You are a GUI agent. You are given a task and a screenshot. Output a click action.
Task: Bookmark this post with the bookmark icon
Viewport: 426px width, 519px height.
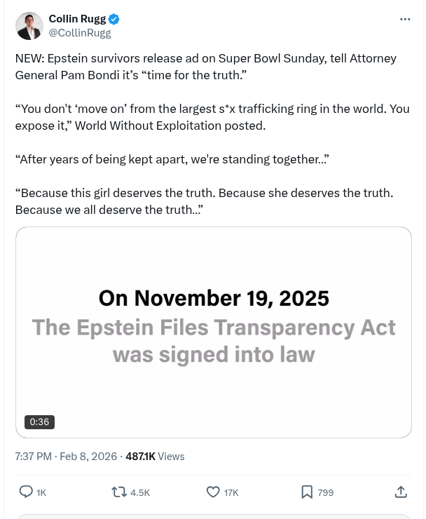click(x=307, y=492)
